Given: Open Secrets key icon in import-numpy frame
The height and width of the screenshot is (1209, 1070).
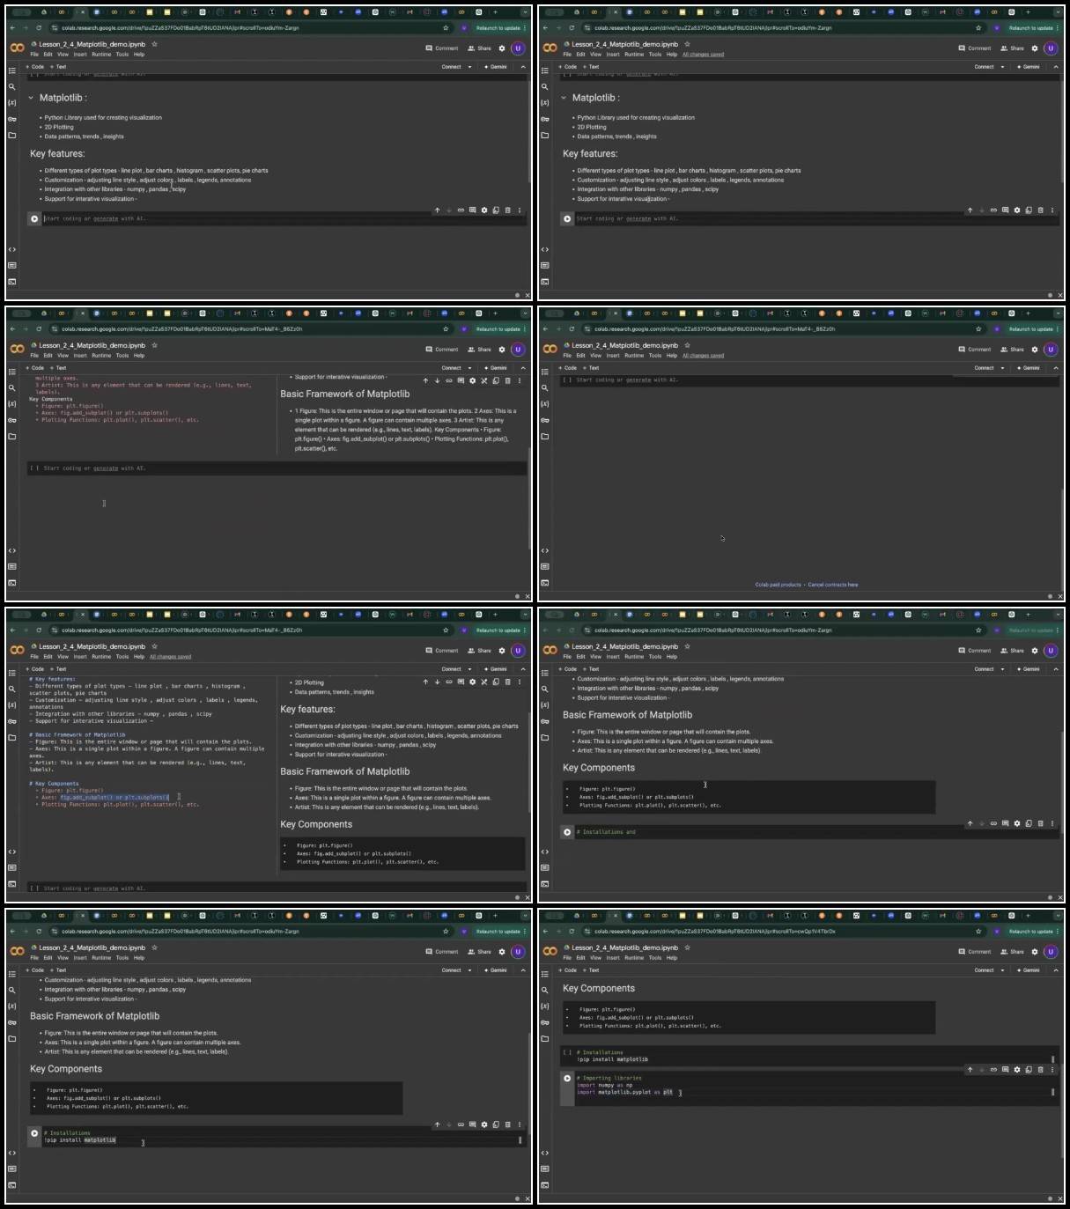Looking at the screenshot, I should [545, 1022].
